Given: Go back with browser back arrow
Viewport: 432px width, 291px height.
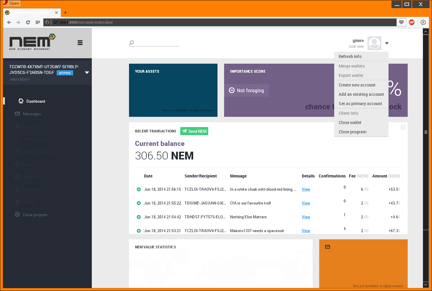Looking at the screenshot, I should point(9,22).
